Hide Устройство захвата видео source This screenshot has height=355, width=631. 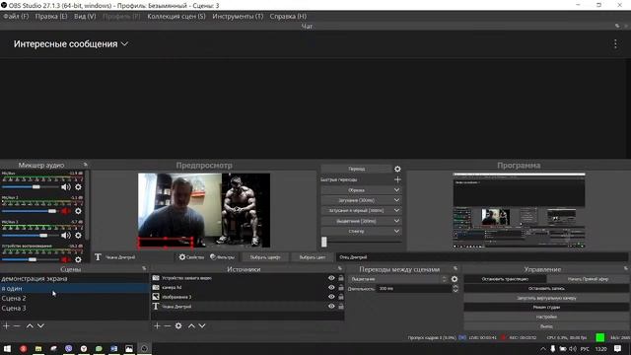(x=331, y=278)
